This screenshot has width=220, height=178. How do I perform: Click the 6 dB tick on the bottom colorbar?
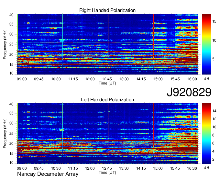pyautogui.click(x=213, y=143)
